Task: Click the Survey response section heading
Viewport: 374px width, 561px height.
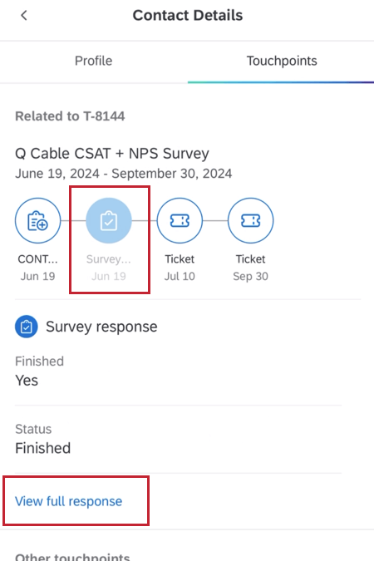Action: click(x=101, y=327)
